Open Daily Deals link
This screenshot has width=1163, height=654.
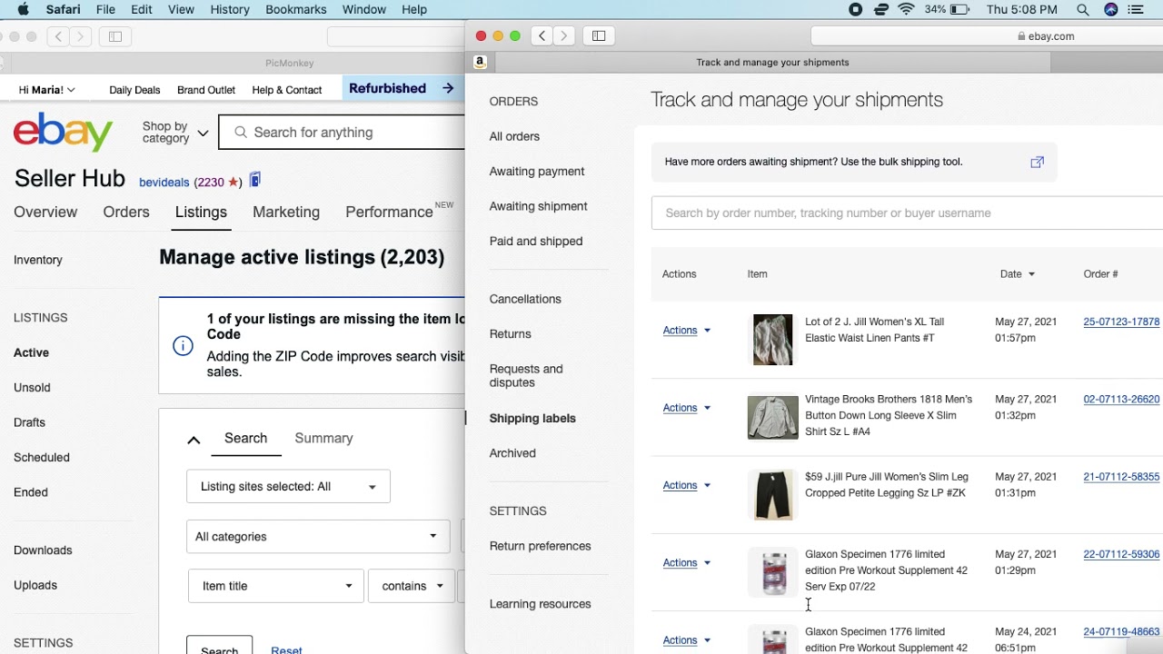point(134,90)
